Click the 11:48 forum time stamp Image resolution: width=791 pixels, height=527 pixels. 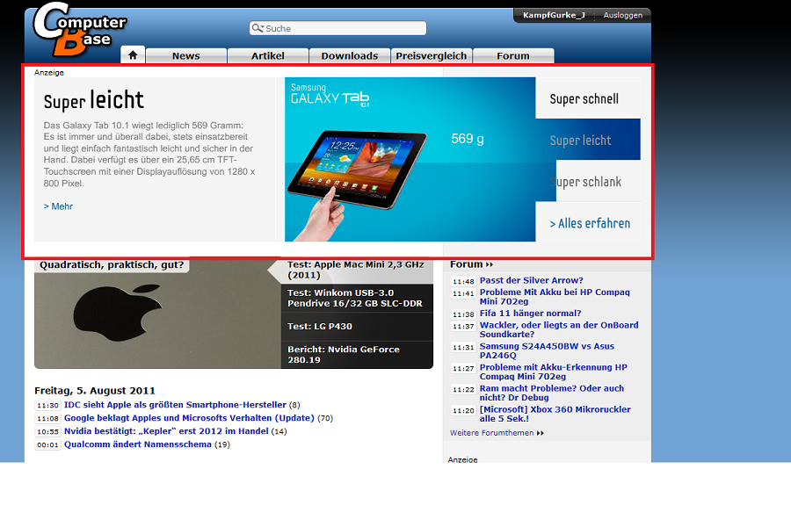coord(463,281)
